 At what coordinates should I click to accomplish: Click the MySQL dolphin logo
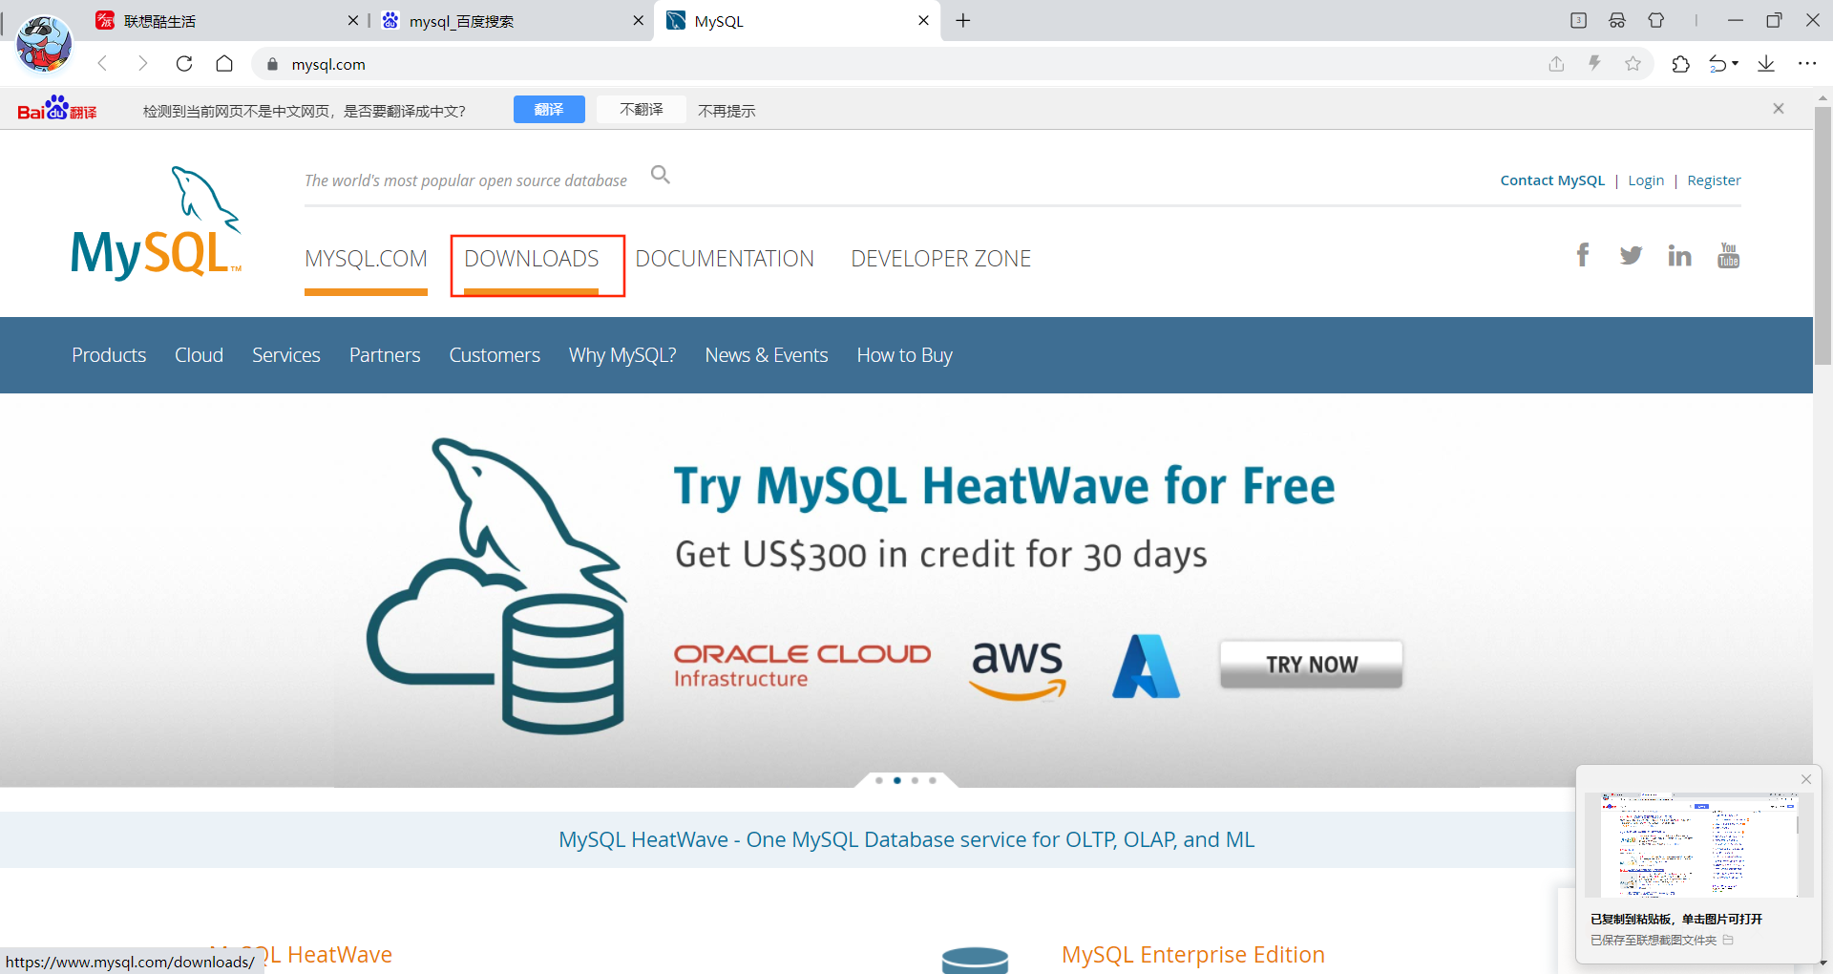pyautogui.click(x=157, y=223)
